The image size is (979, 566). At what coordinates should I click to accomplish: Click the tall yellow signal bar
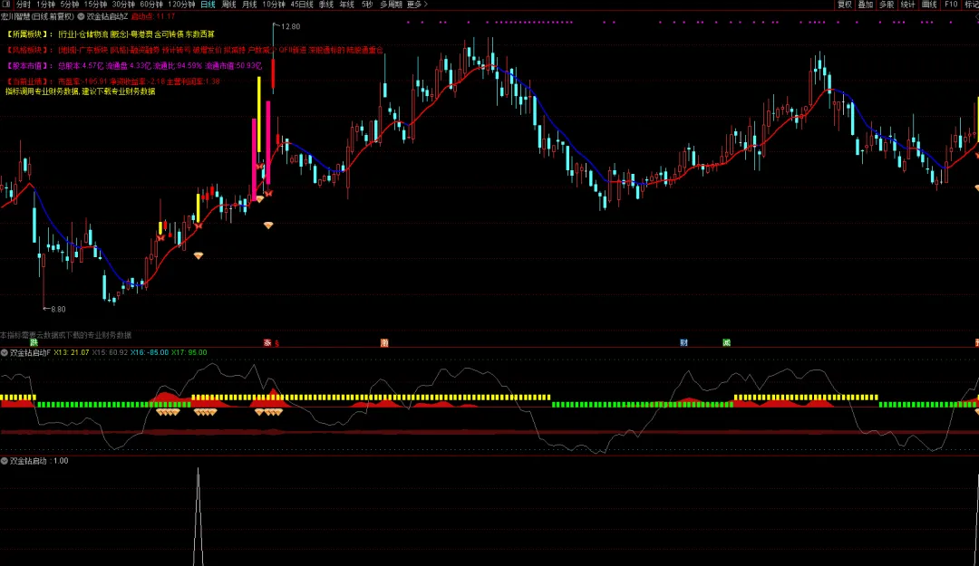(x=259, y=114)
